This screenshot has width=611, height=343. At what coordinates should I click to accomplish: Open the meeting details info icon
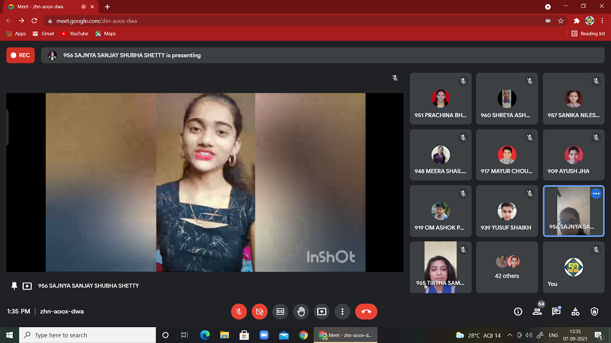tap(518, 311)
